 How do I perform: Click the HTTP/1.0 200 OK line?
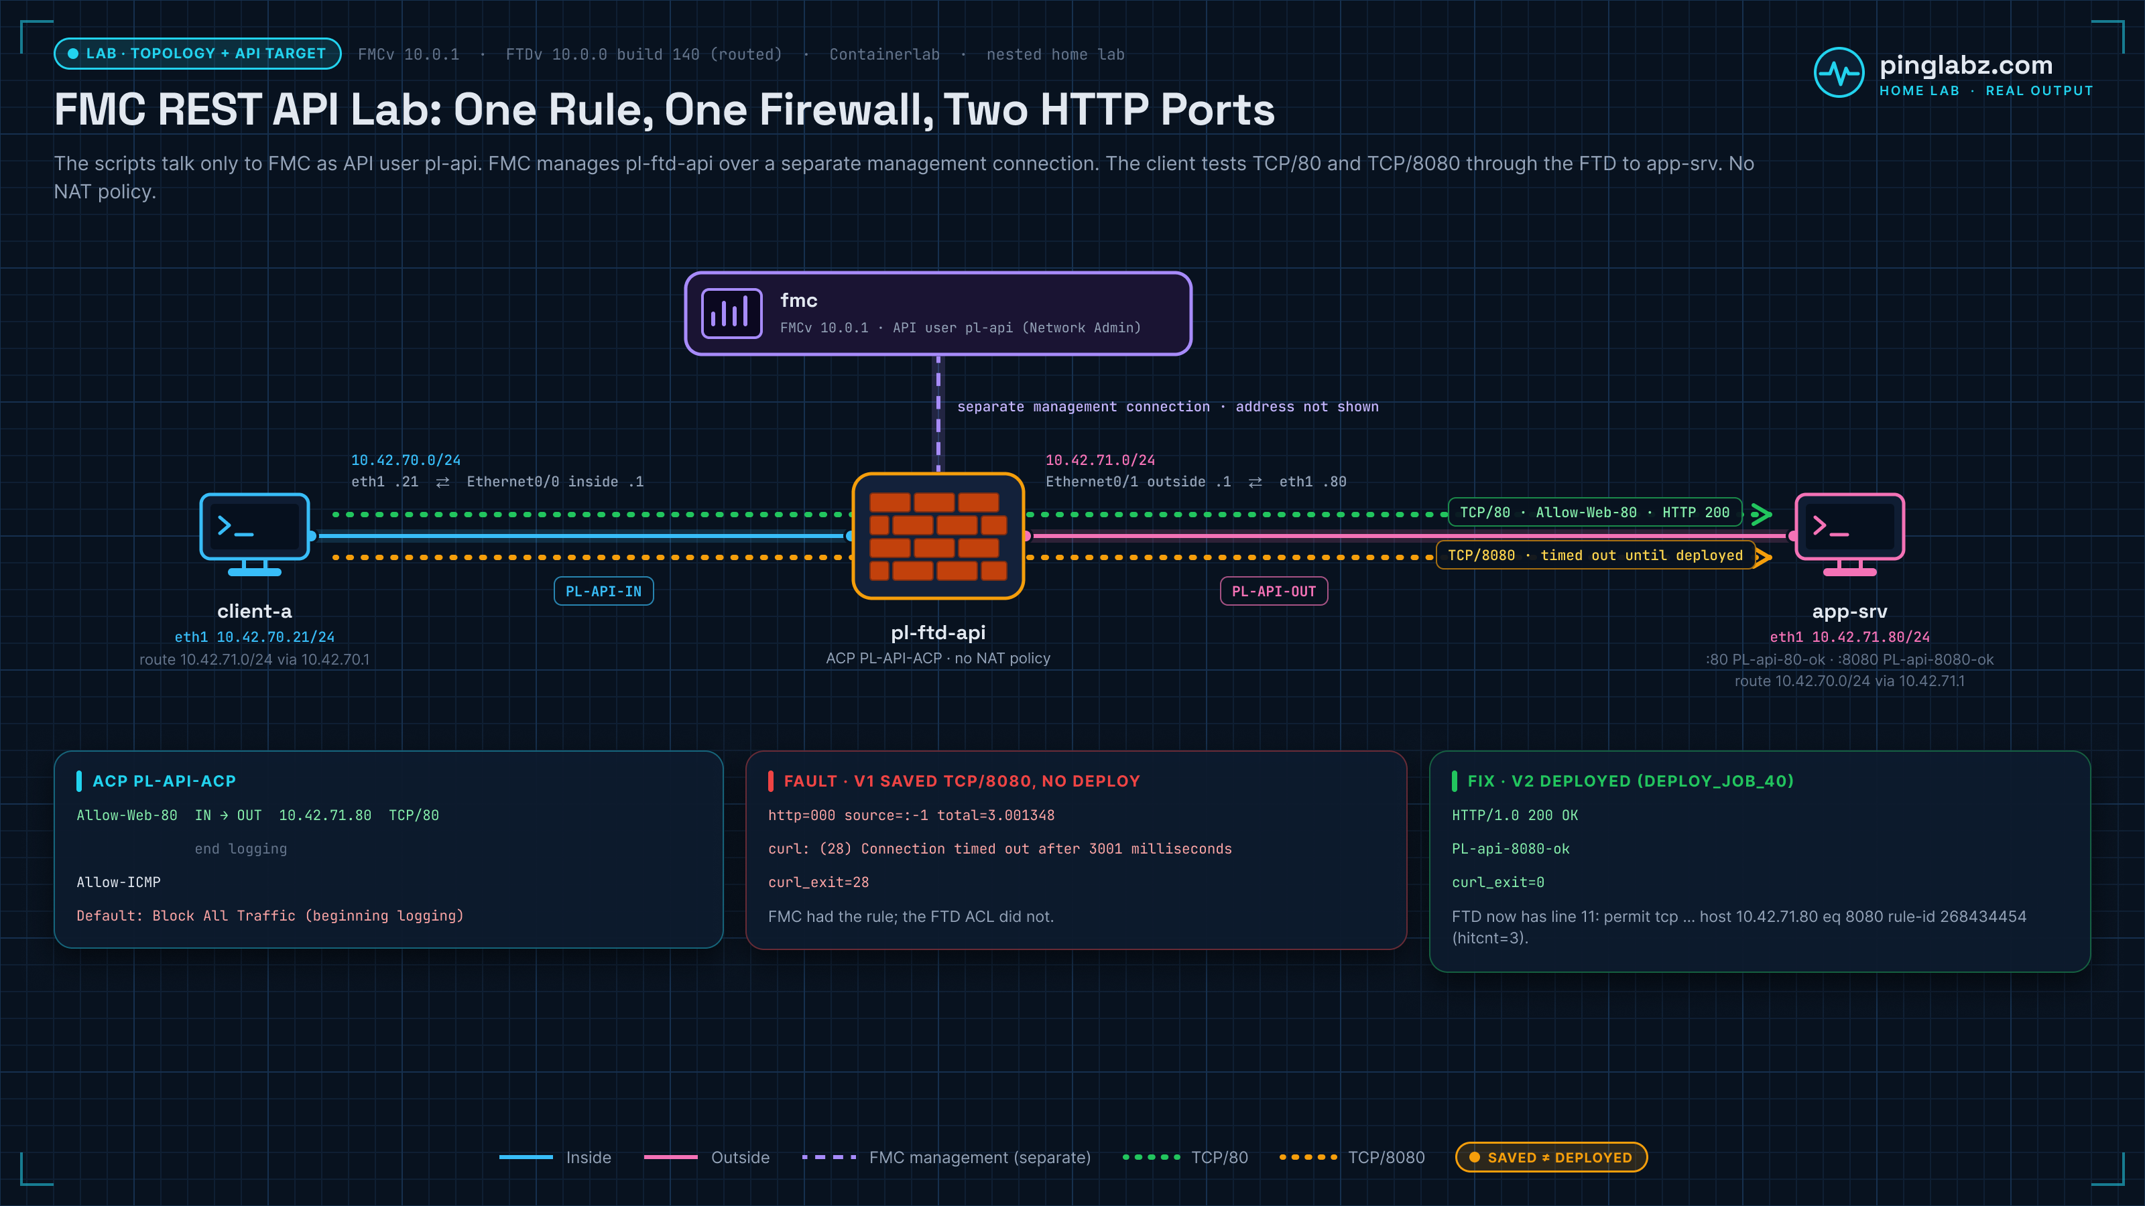point(1515,815)
